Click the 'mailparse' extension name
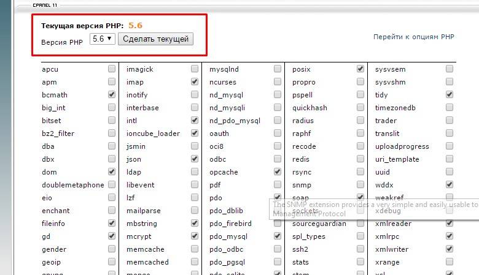 click(143, 211)
